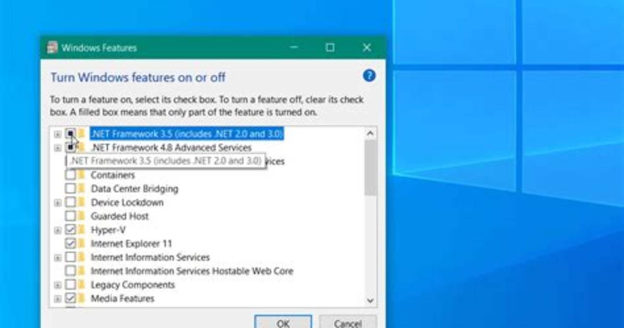Click the folder icon beside Device Lockdown
The image size is (624, 328).
pos(81,203)
